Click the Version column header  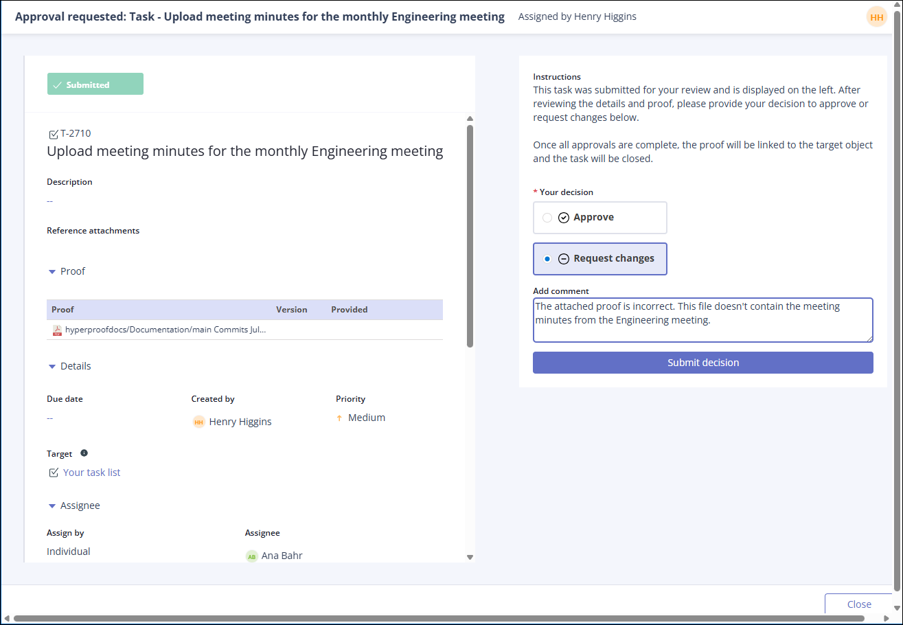click(x=292, y=310)
